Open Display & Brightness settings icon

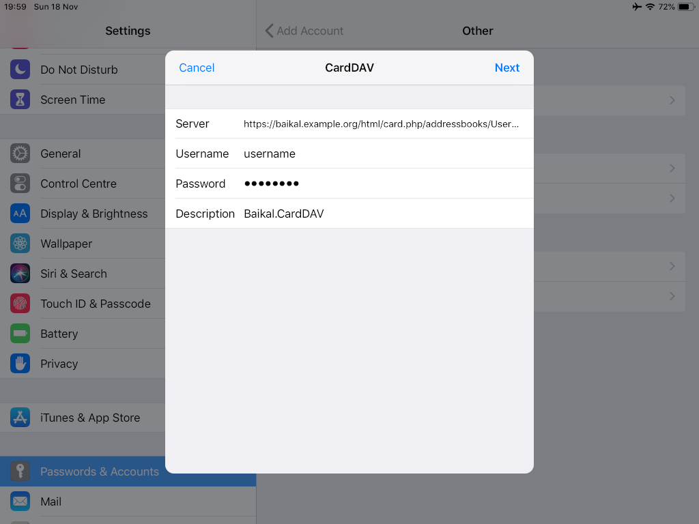point(20,214)
